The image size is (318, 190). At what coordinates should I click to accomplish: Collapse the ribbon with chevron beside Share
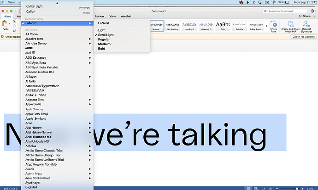(314, 16)
